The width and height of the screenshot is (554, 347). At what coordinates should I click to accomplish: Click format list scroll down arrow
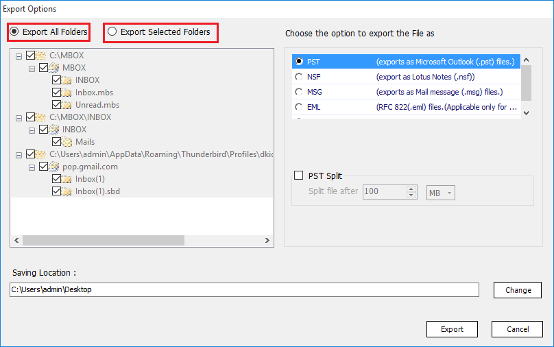coord(526,112)
